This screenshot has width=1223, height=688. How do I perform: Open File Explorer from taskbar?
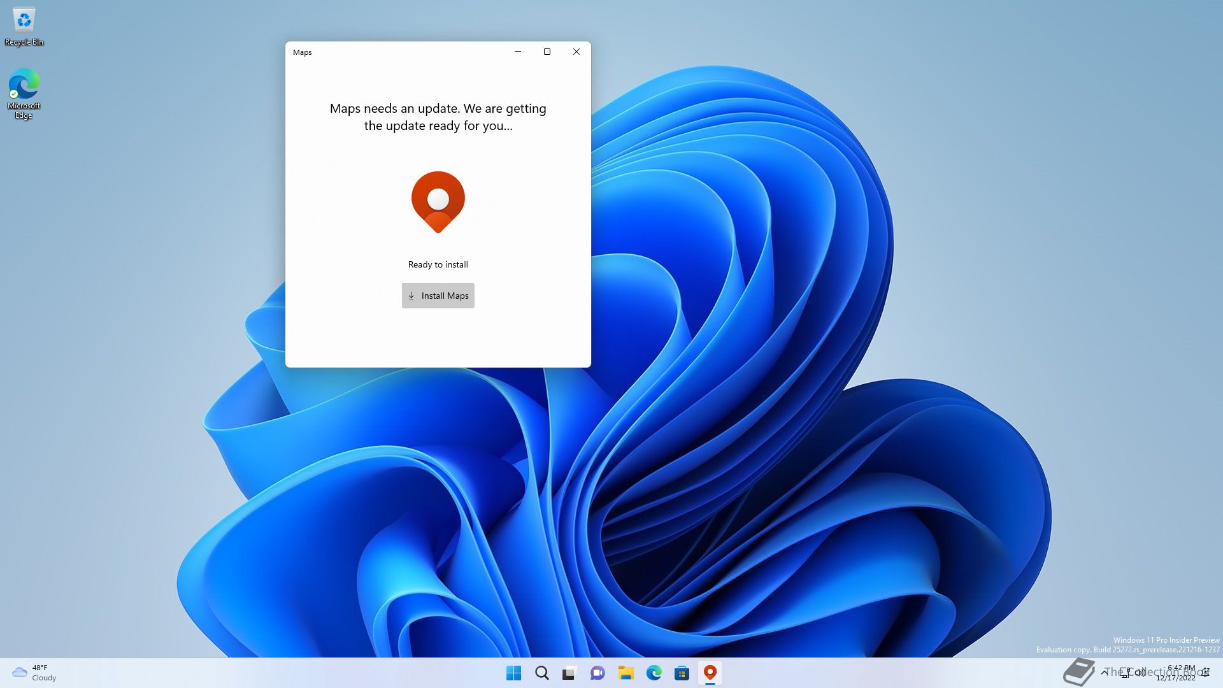pyautogui.click(x=626, y=673)
